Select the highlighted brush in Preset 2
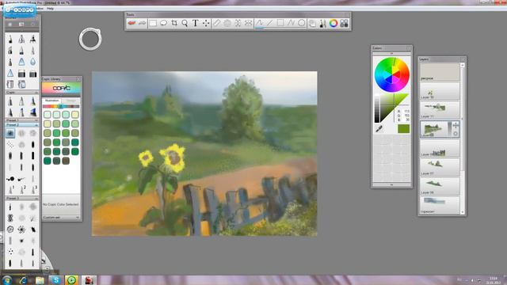Viewport: 507px width, 285px height. click(x=10, y=133)
